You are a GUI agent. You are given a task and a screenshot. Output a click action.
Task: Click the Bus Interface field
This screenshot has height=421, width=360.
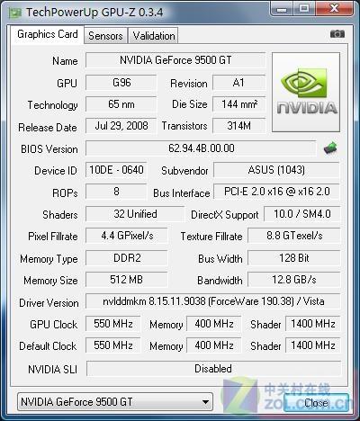coord(276,192)
